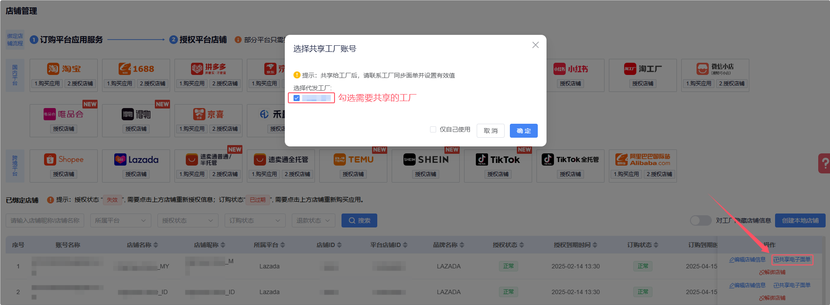This screenshot has width=830, height=305.
Task: Click the 创建本地店铺 button
Action: click(x=800, y=220)
